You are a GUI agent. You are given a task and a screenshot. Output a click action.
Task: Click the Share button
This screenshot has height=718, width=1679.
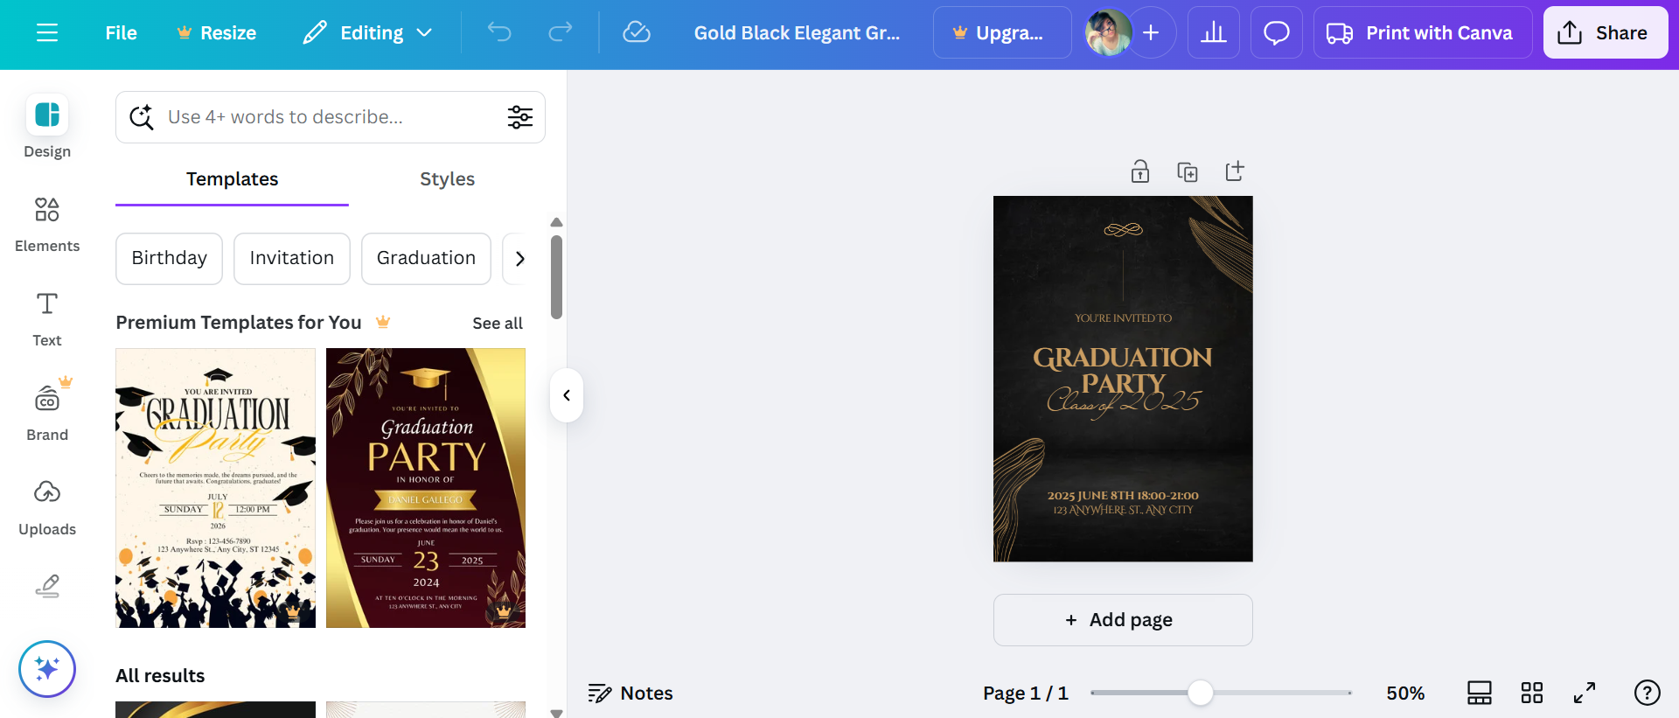[1606, 32]
